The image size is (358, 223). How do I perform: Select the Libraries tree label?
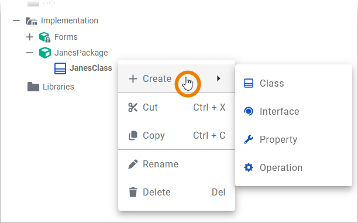(x=58, y=87)
